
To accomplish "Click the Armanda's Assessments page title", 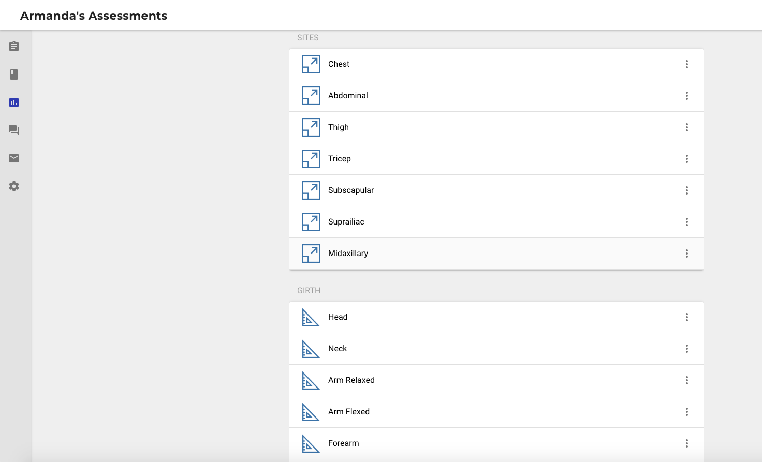I will (94, 16).
